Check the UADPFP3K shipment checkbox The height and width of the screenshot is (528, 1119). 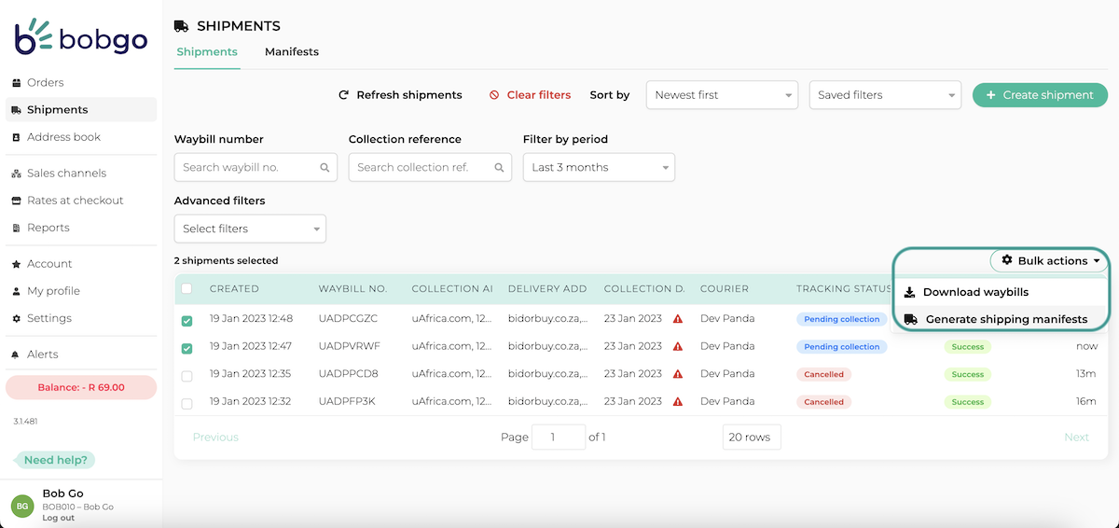point(186,404)
